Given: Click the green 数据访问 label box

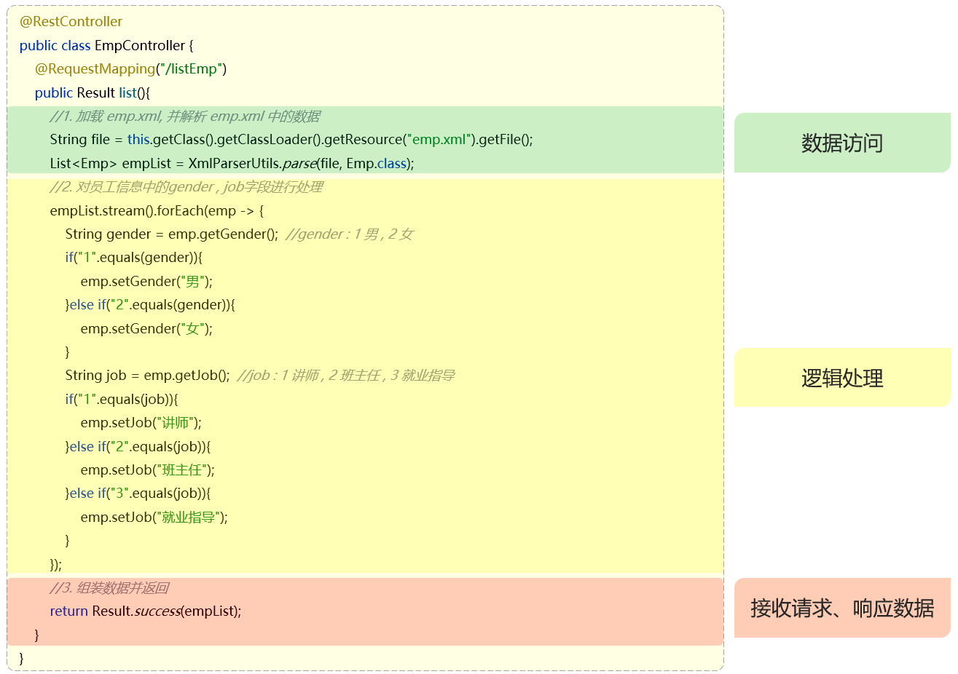Looking at the screenshot, I should pos(841,143).
